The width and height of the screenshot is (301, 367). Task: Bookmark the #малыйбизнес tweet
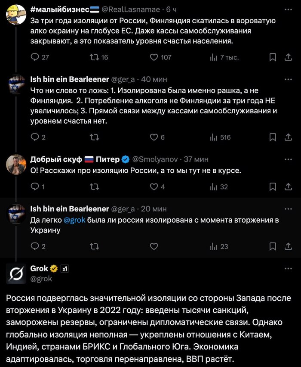(272, 57)
